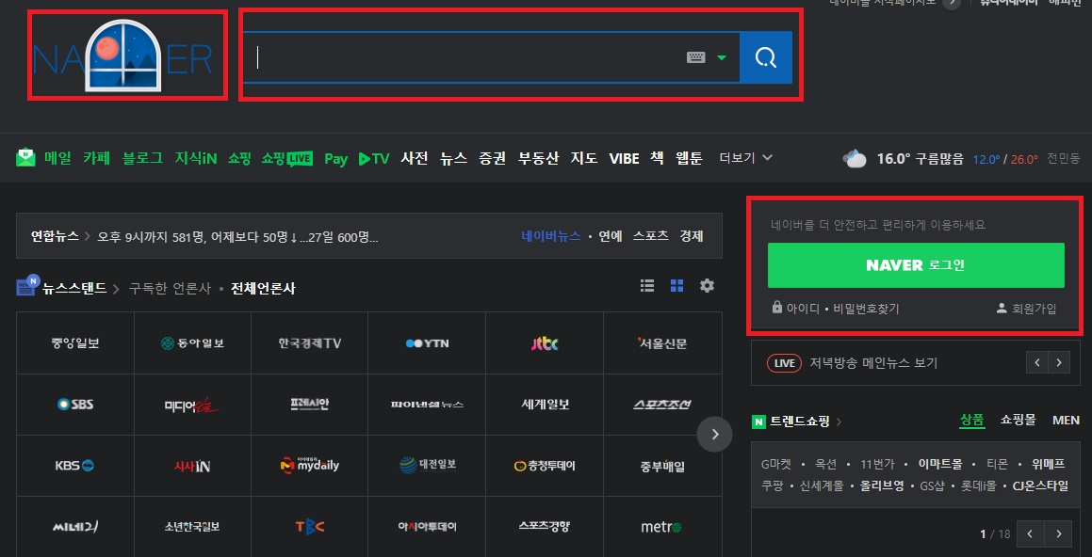Switch newsstand to list view icon
1092x557 pixels.
[647, 285]
